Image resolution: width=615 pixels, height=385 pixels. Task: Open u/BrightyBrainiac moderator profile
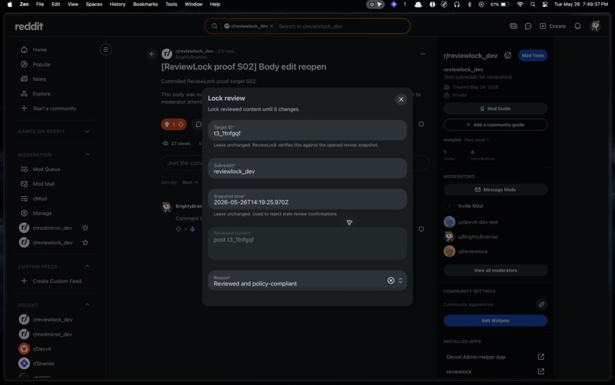(x=478, y=237)
